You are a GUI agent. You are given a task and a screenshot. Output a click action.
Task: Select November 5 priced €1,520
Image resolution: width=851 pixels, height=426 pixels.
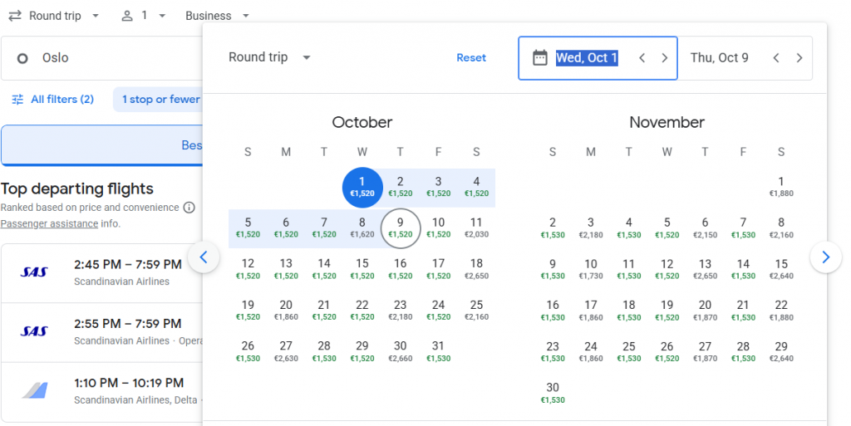[x=667, y=228]
